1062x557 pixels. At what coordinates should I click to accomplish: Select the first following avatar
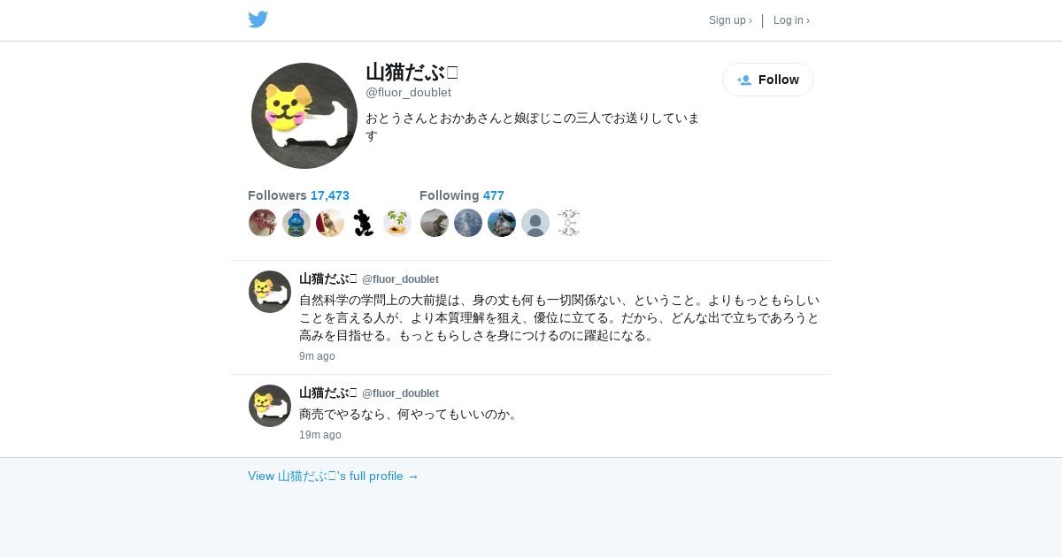click(435, 223)
